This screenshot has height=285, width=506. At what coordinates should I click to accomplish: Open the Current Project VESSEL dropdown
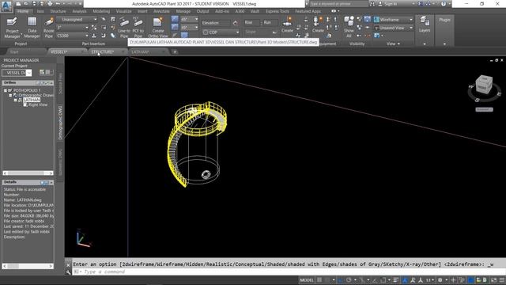(17, 73)
